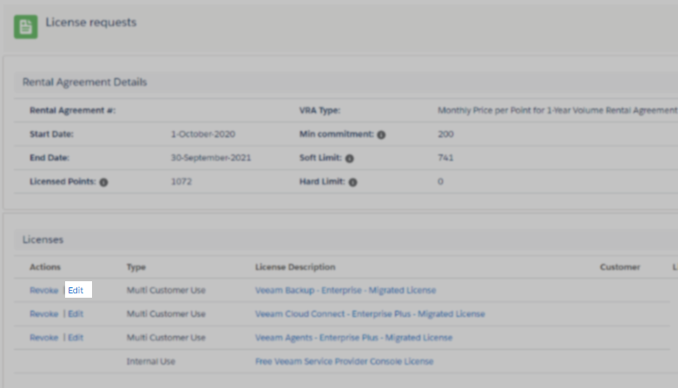Select End Date value 30-September-2021
678x388 pixels.
[211, 158]
